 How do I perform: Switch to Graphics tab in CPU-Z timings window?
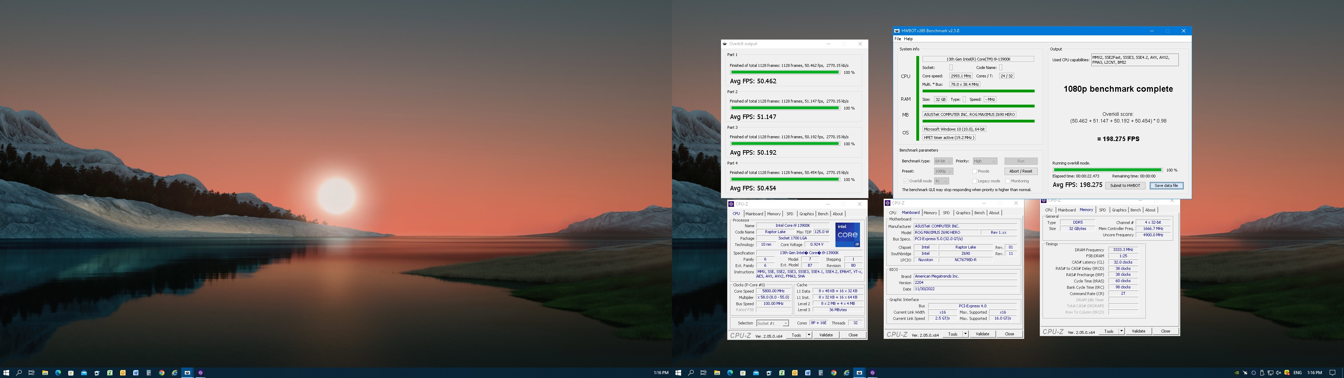pos(1119,210)
